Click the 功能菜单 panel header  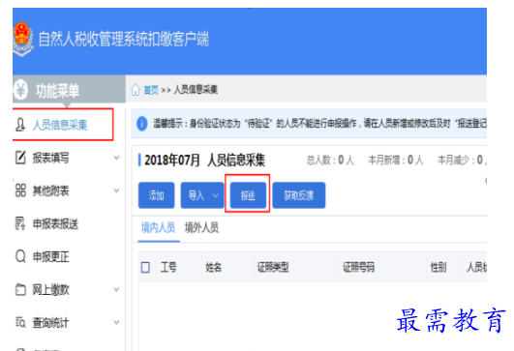69,89
